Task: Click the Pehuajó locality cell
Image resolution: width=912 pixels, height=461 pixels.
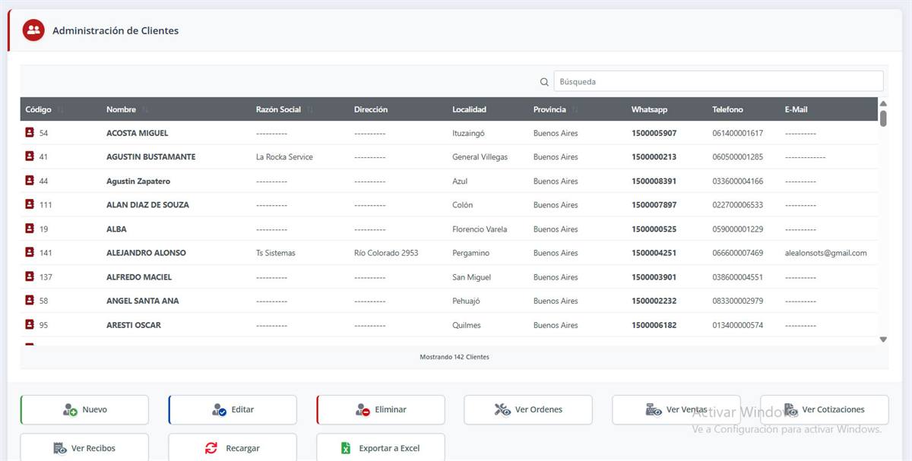Action: coord(467,301)
